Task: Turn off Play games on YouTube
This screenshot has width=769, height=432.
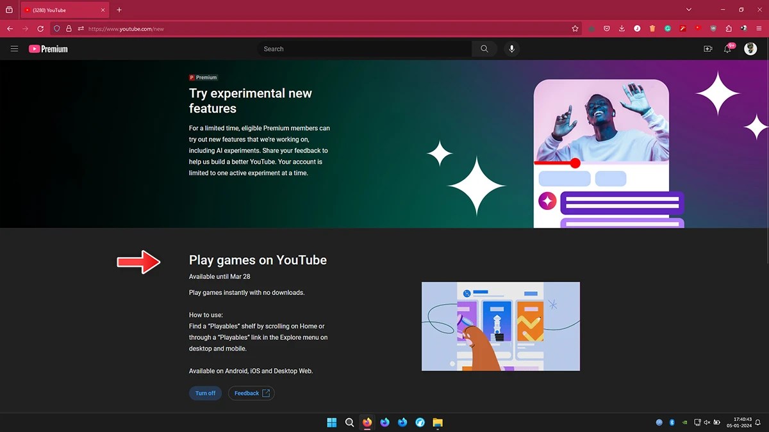Action: pos(205,393)
